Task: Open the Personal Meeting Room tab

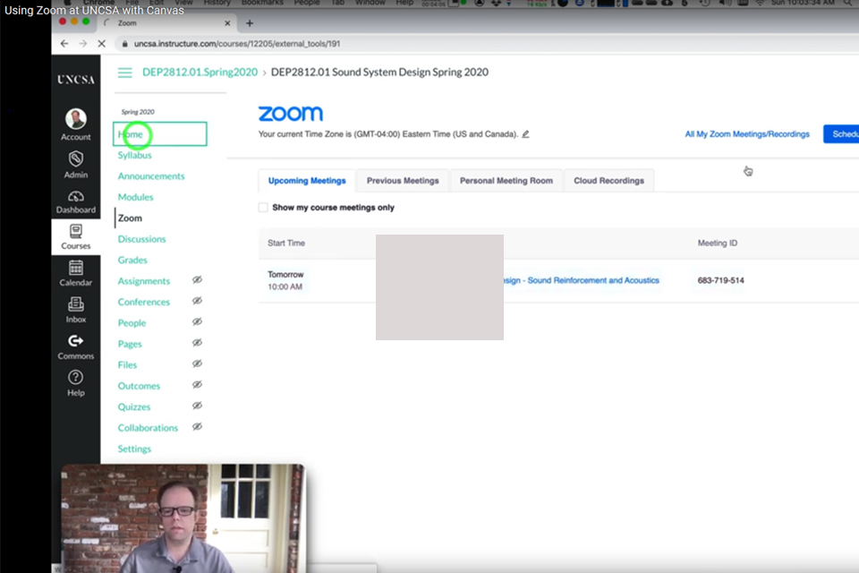Action: click(506, 181)
